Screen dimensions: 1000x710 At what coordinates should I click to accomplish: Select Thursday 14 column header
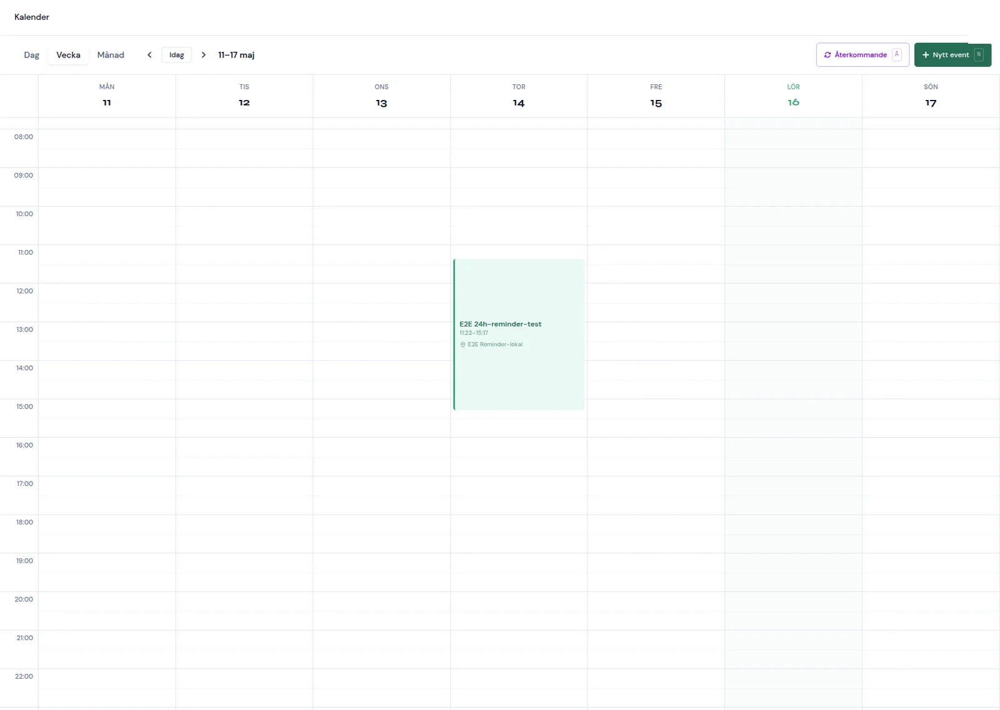[x=519, y=96]
